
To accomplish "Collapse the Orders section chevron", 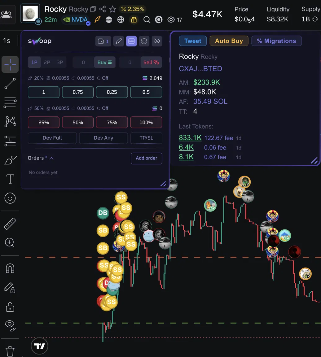I will coord(51,158).
